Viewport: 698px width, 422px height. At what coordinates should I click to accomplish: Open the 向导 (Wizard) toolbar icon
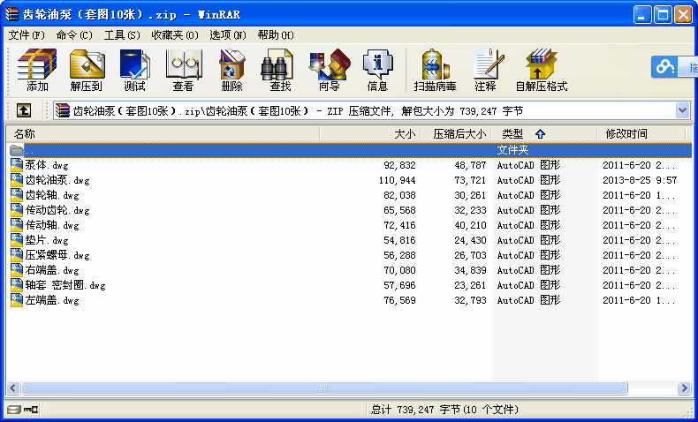click(x=330, y=64)
